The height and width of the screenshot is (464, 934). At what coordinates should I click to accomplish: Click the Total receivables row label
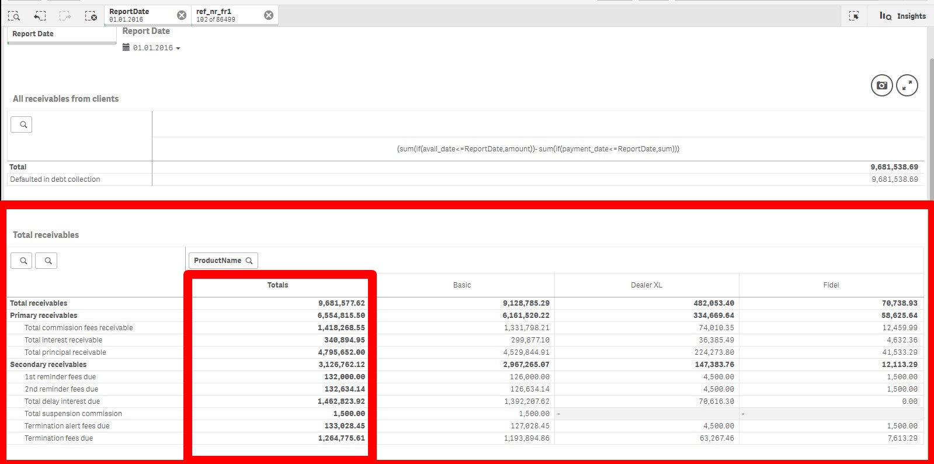tap(39, 303)
